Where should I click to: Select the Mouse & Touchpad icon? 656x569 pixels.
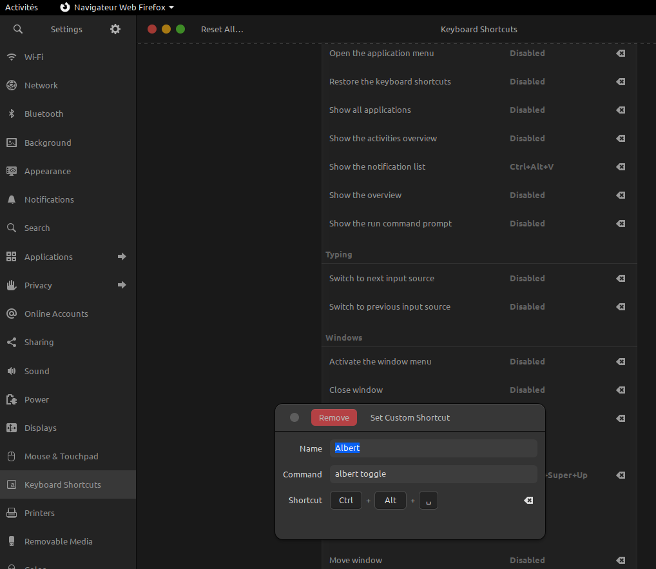tap(11, 456)
